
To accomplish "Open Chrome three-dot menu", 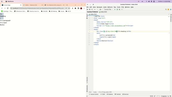I will pos(84,8).
